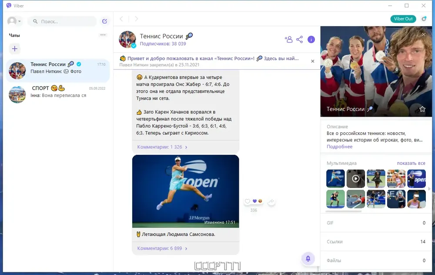Viewport: 435px width, 275px height.
Task: Dismiss the pinned welcome message
Action: [x=313, y=61]
